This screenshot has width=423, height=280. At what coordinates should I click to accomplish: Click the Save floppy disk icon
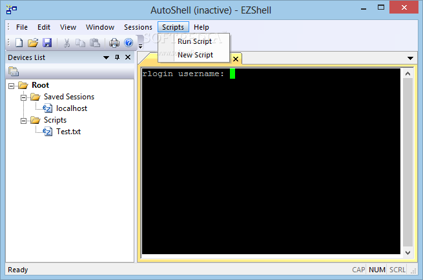coord(47,43)
